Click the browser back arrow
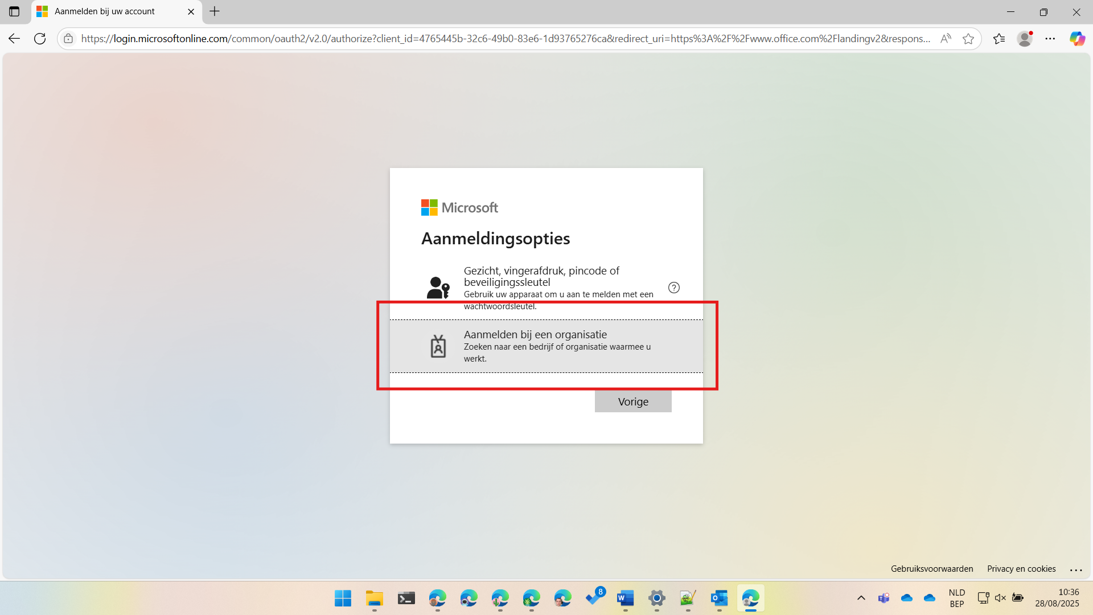This screenshot has width=1093, height=615. [14, 39]
